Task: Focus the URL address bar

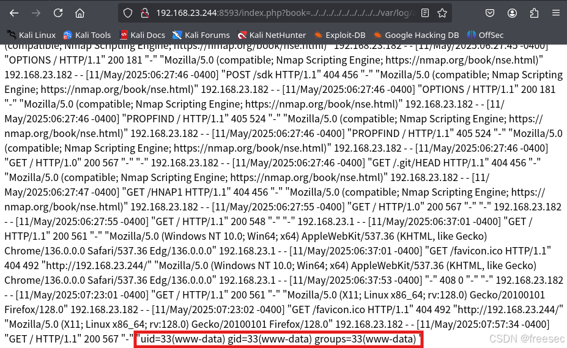Action: pyautogui.click(x=285, y=13)
